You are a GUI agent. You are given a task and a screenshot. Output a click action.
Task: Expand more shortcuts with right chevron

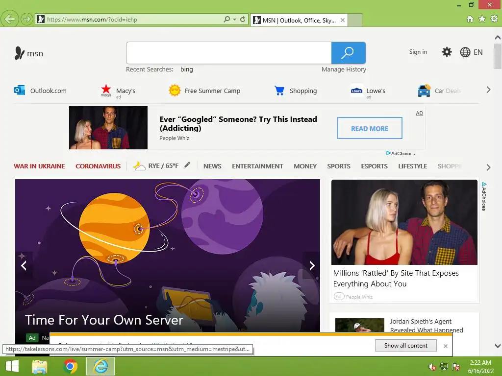click(488, 90)
